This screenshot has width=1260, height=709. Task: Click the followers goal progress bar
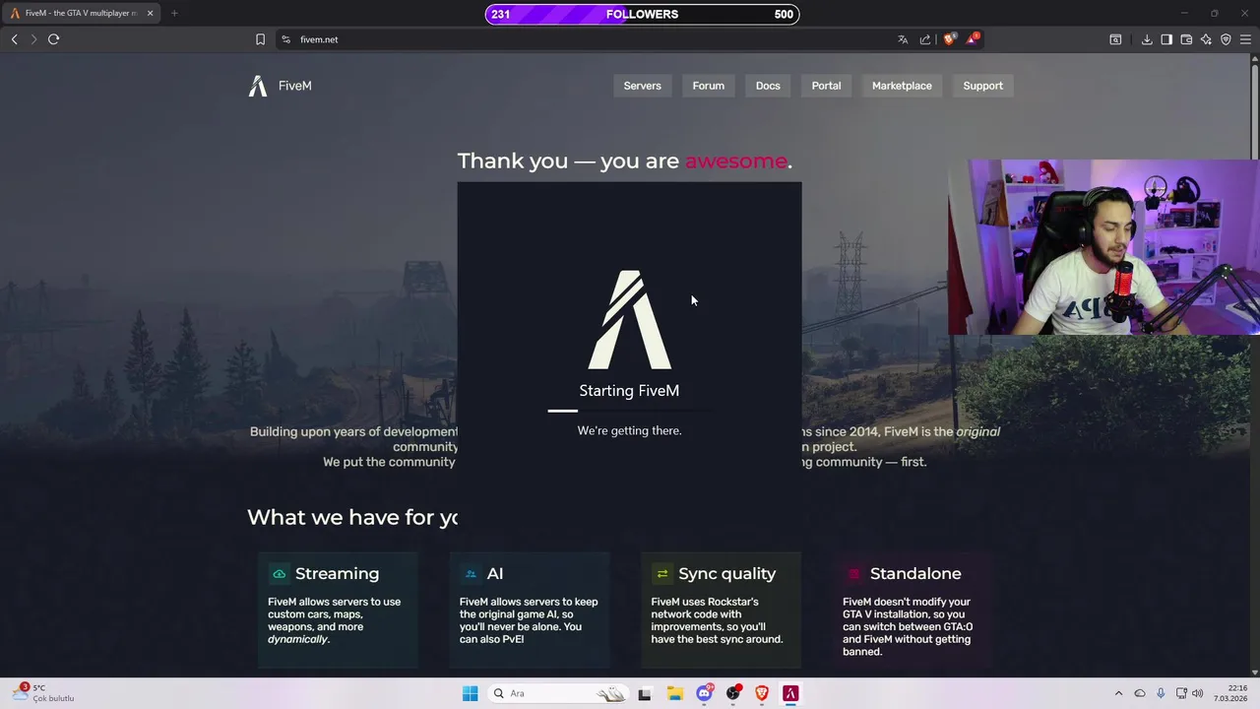coord(642,14)
